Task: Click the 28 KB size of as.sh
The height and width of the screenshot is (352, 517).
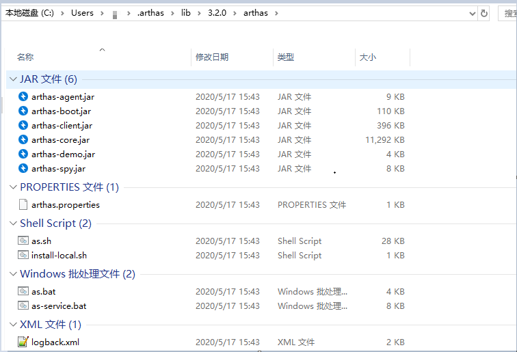Action: point(393,241)
